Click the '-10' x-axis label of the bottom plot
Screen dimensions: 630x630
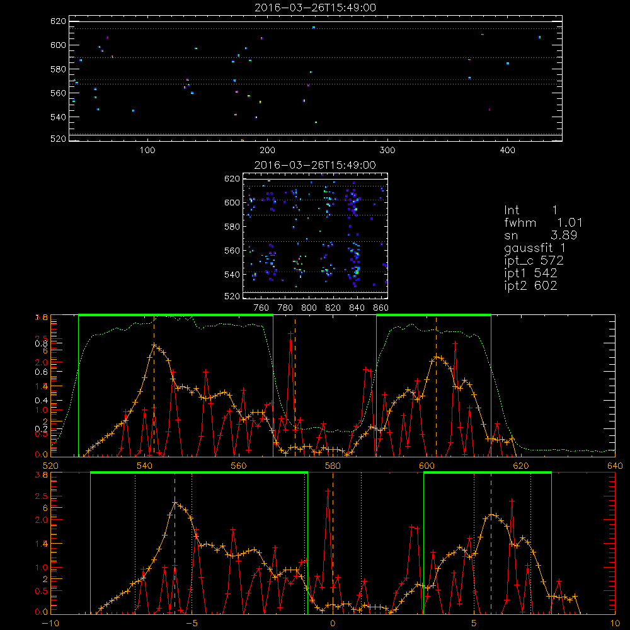tap(50, 623)
